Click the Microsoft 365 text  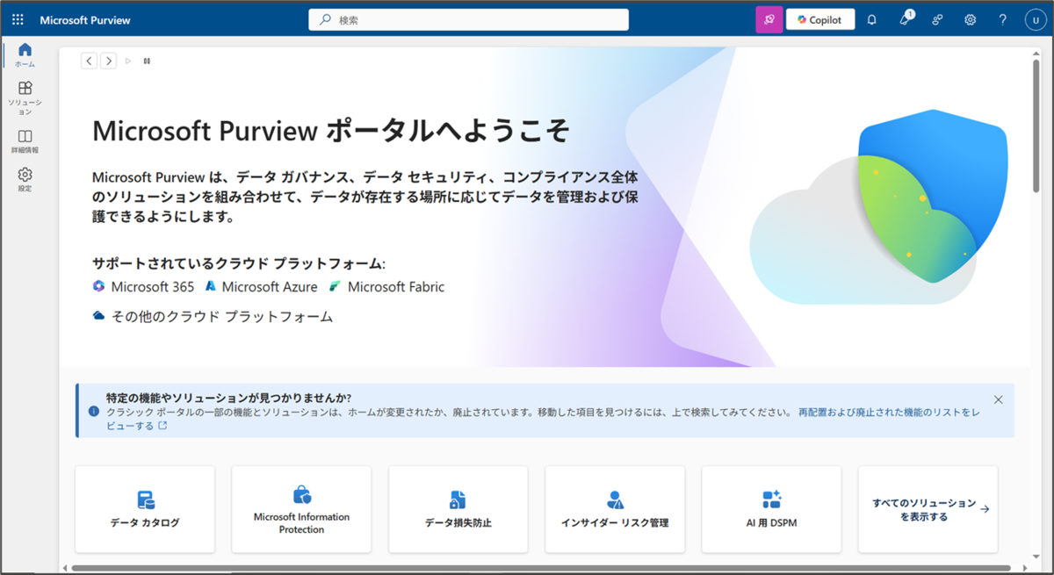(x=153, y=286)
